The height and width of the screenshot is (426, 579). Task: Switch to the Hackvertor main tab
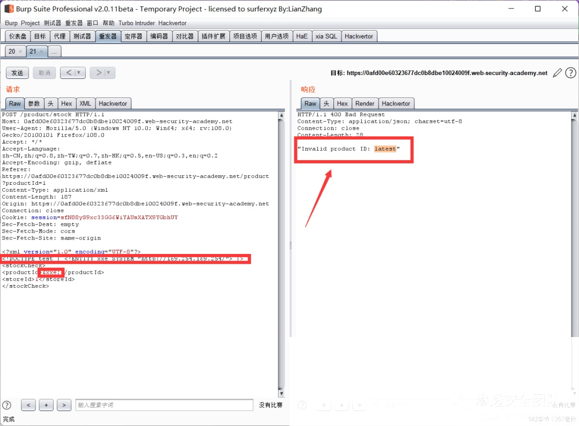[359, 36]
